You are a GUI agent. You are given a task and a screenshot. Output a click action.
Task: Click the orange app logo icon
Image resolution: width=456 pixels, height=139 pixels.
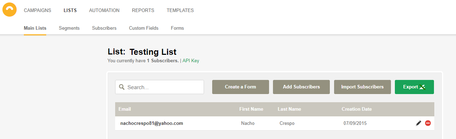tap(10, 10)
